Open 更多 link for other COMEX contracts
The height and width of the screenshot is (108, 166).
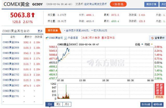point(40,31)
